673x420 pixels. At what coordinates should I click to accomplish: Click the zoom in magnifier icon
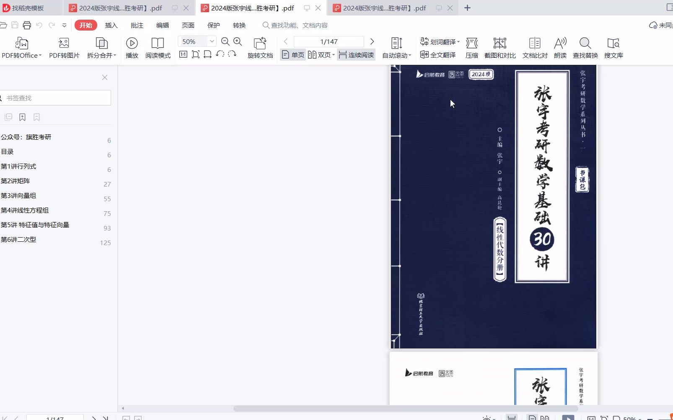tap(238, 41)
